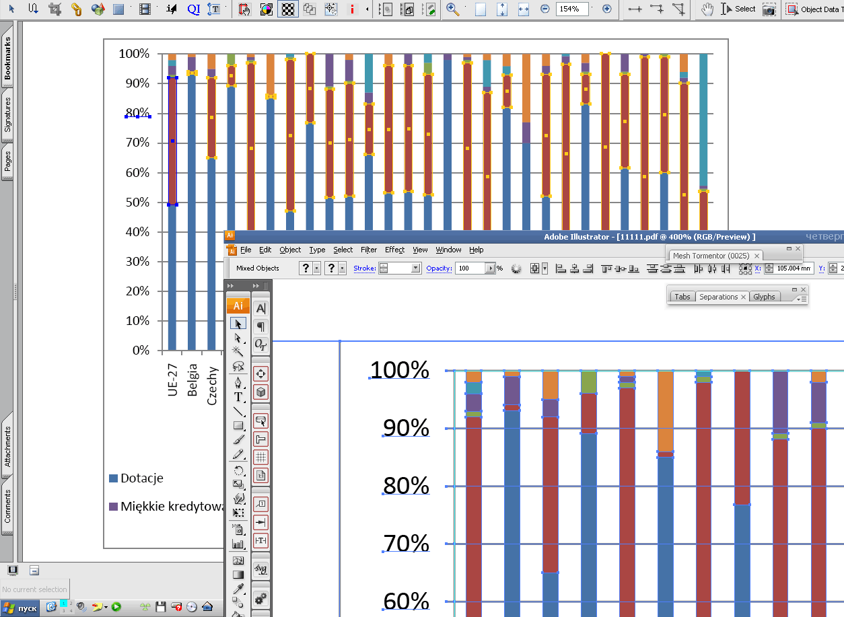Click the 154% zoom level field
The width and height of the screenshot is (844, 617).
572,9
